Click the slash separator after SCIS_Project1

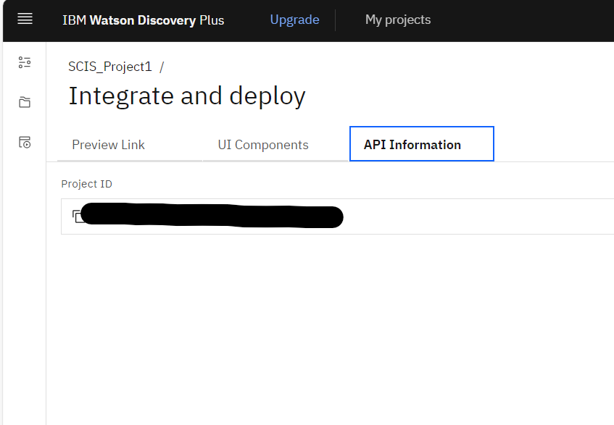point(162,67)
